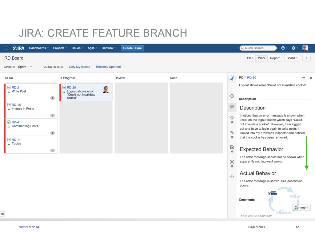315x236 pixels.
Task: Click the story type icon on RD-2 card
Action: pyautogui.click(x=9, y=87)
